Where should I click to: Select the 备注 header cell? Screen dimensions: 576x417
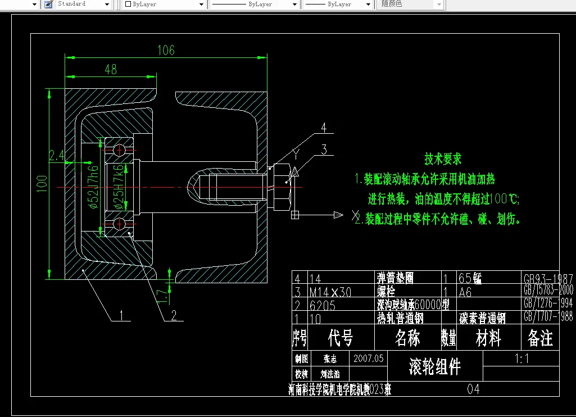[x=541, y=338]
